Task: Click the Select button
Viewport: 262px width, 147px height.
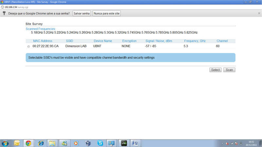Action: pyautogui.click(x=215, y=70)
